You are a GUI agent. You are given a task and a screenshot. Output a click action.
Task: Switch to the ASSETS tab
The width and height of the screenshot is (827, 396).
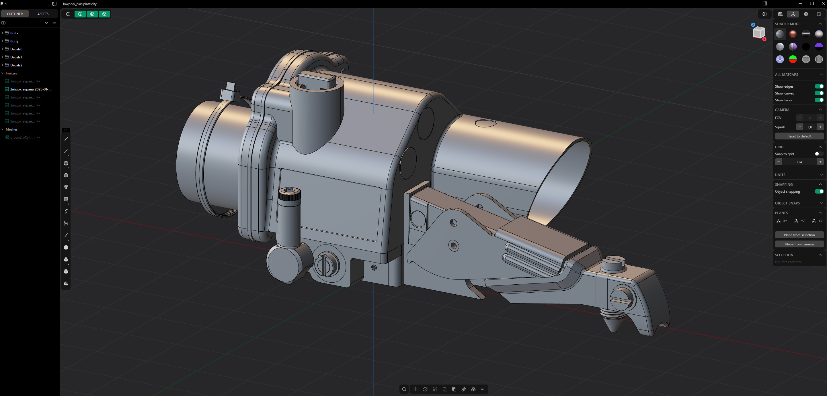(x=43, y=14)
